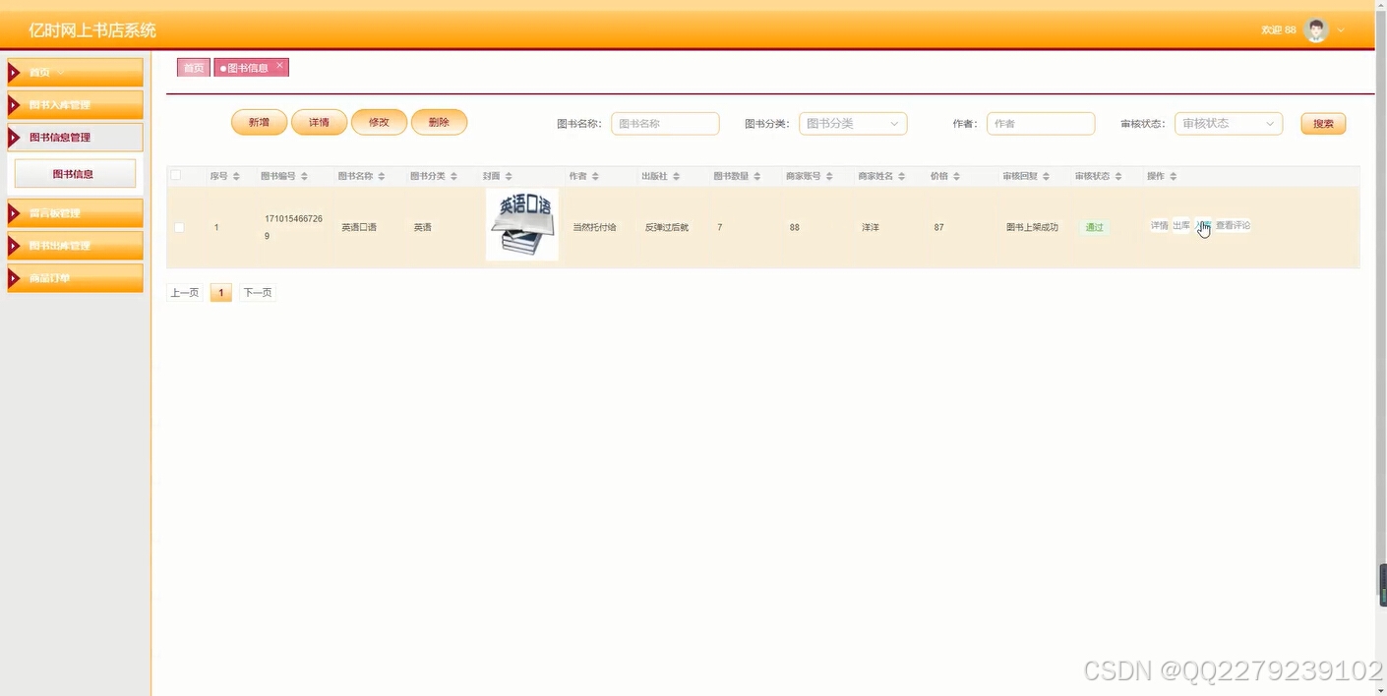Viewport: 1387px width, 696px height.
Task: Click the sort icon on 序号 column
Action: click(235, 175)
